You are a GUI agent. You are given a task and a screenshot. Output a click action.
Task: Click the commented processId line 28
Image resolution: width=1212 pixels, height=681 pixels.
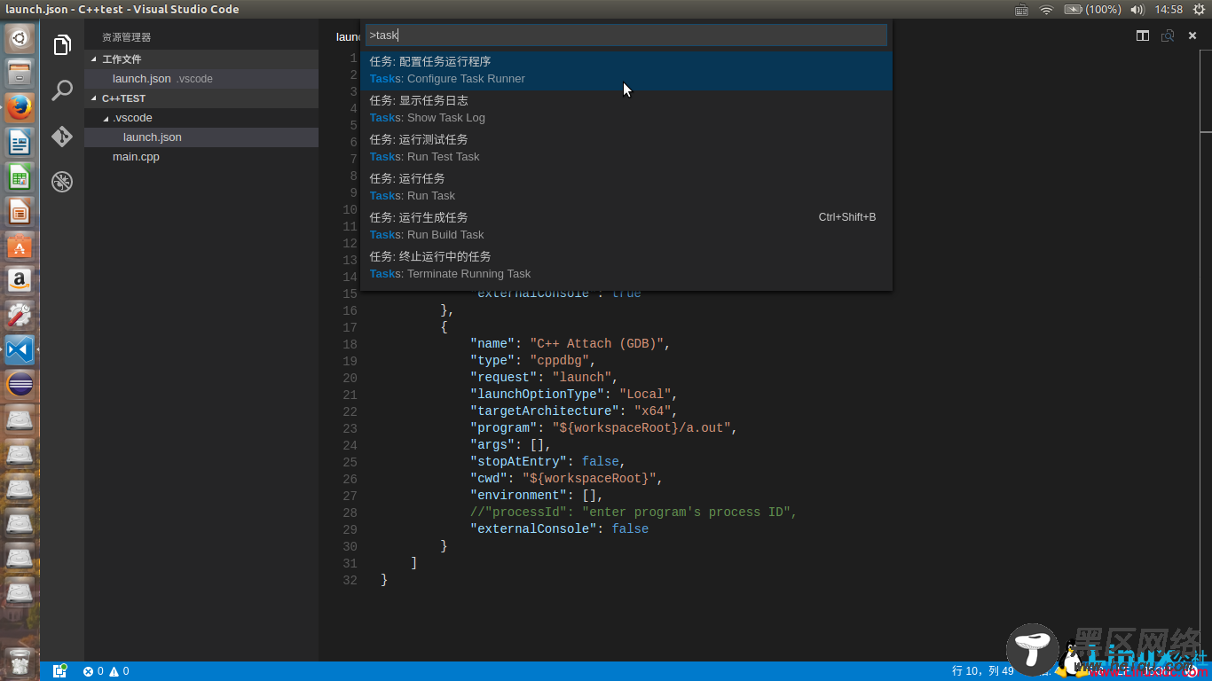(x=634, y=513)
